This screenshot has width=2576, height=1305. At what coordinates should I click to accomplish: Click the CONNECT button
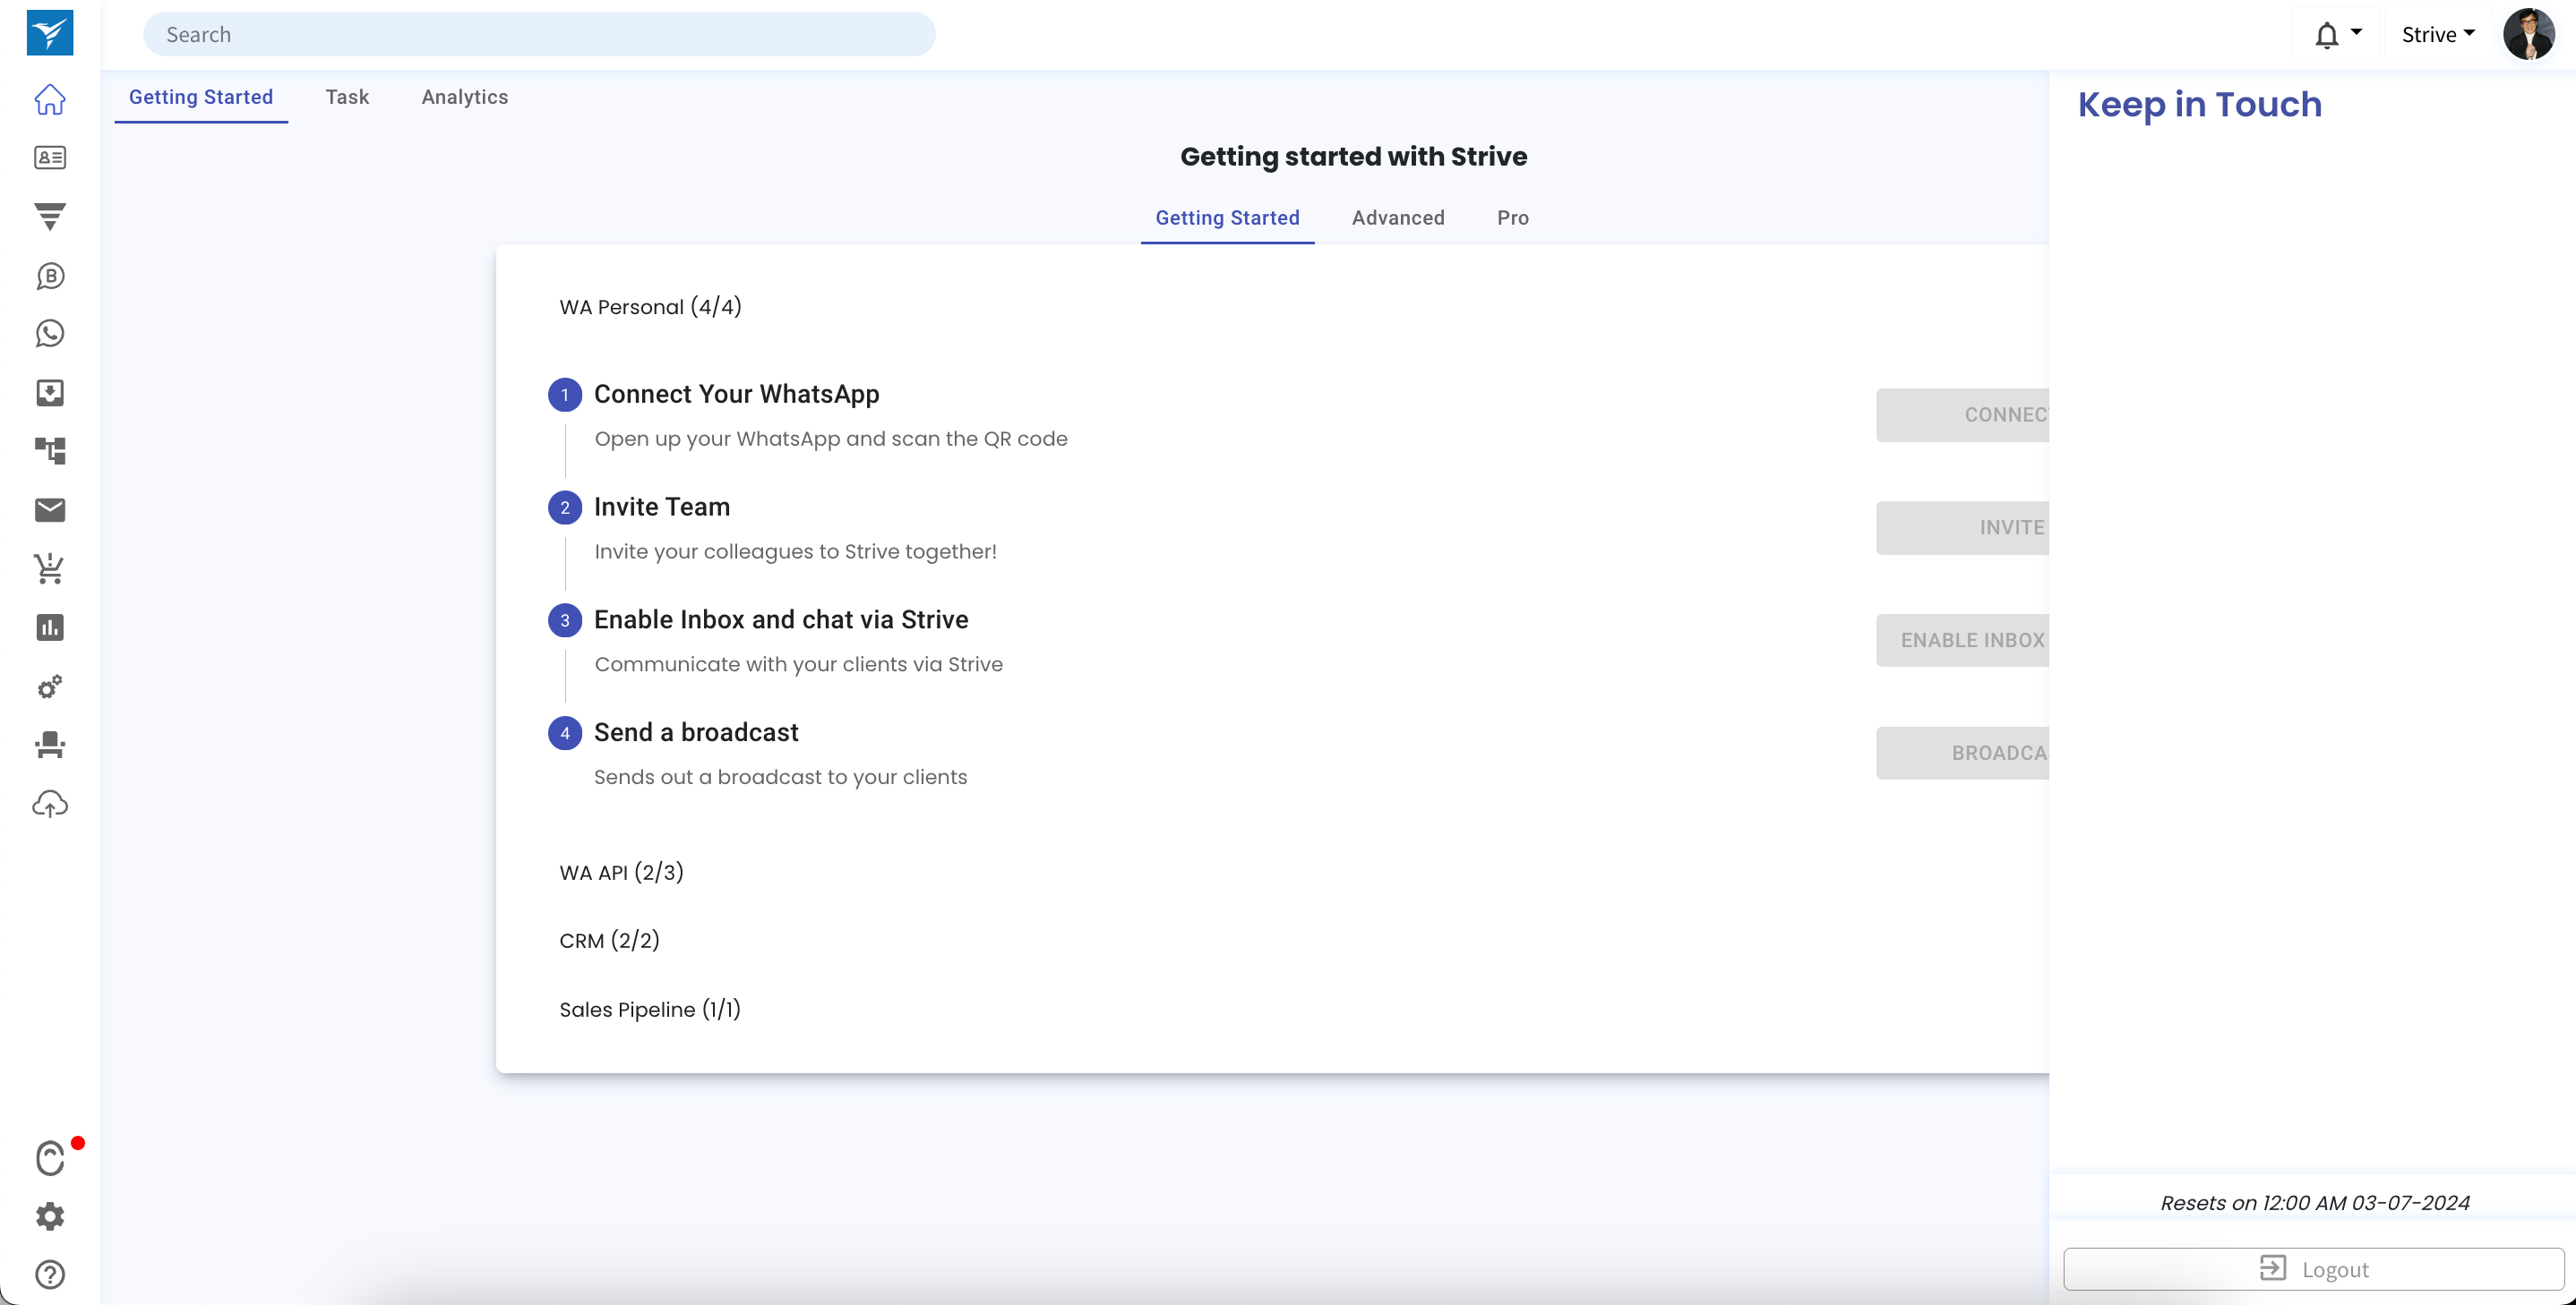point(1963,414)
